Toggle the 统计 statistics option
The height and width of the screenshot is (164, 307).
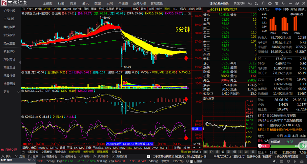coord(159,9)
